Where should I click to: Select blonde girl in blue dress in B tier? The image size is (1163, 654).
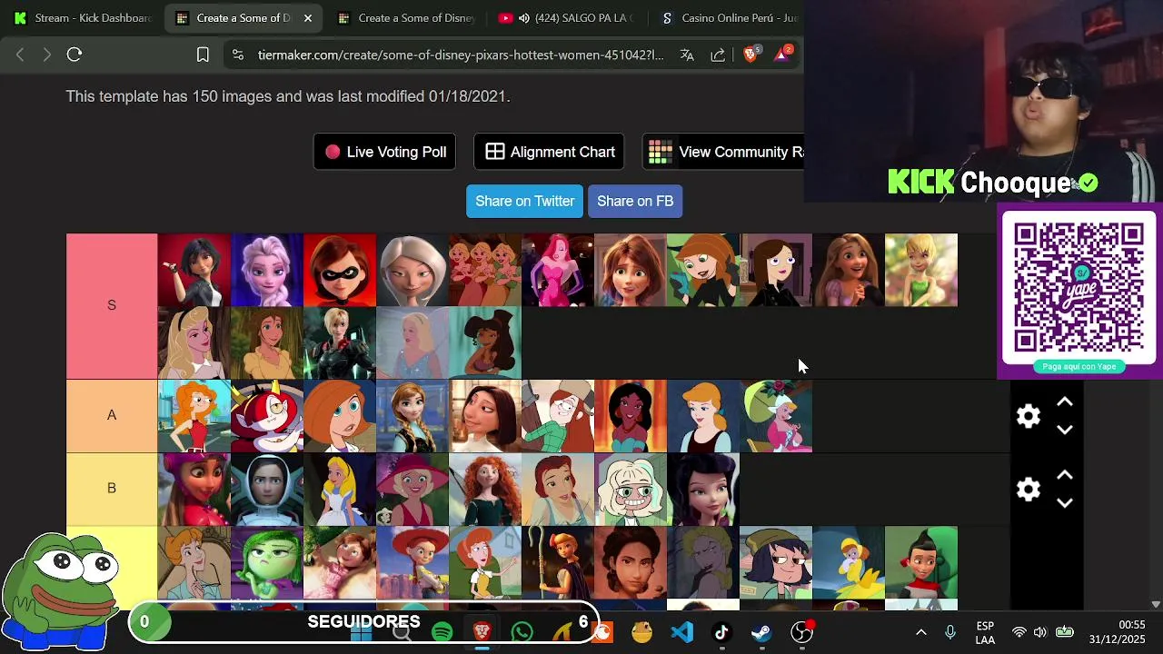click(x=340, y=490)
